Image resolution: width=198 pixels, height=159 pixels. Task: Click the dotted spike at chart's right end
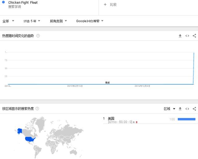[x=194, y=68]
